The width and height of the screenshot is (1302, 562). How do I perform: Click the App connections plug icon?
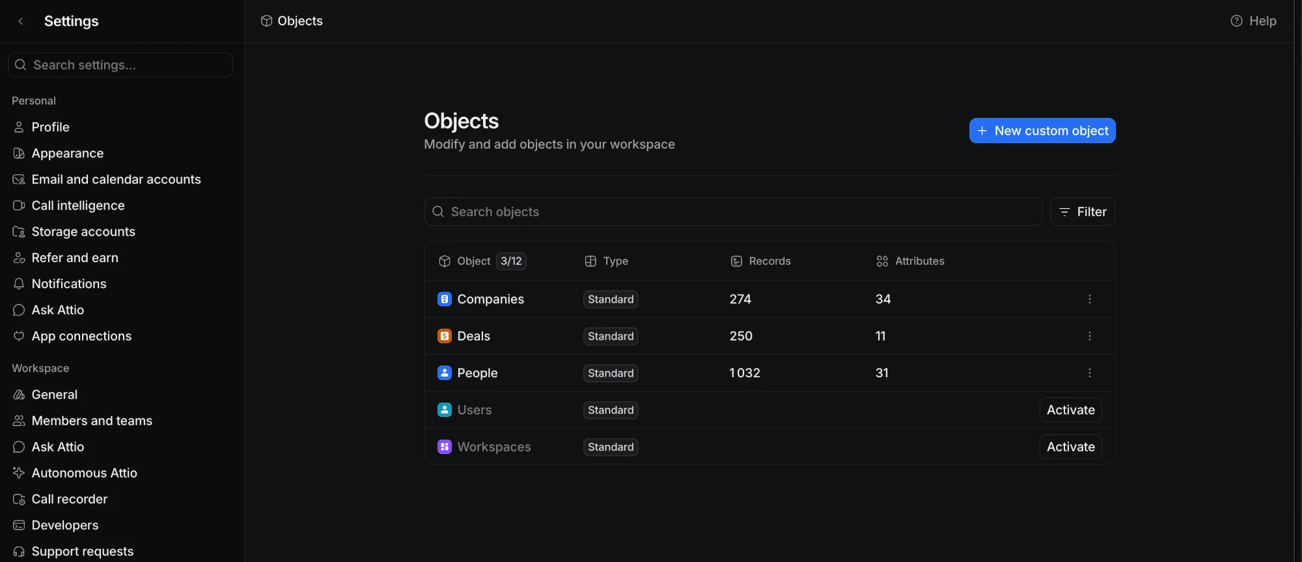point(19,336)
